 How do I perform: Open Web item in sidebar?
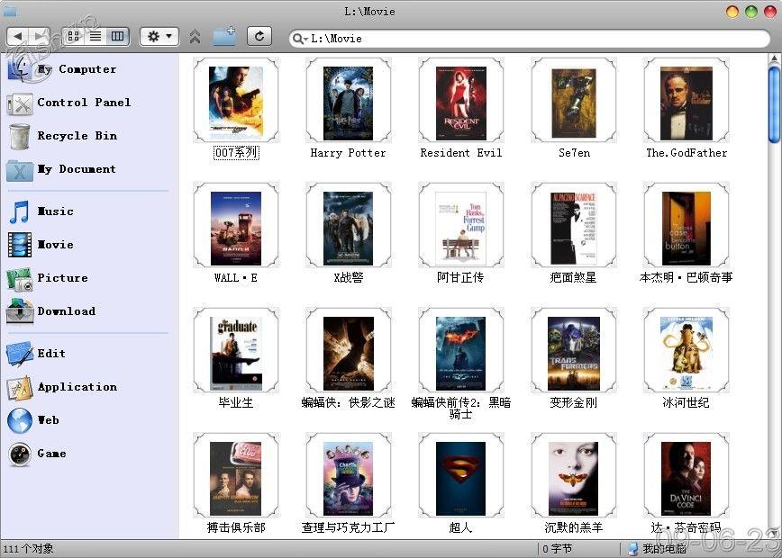(x=34, y=420)
